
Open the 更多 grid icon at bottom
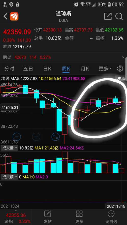[x=79, y=217]
